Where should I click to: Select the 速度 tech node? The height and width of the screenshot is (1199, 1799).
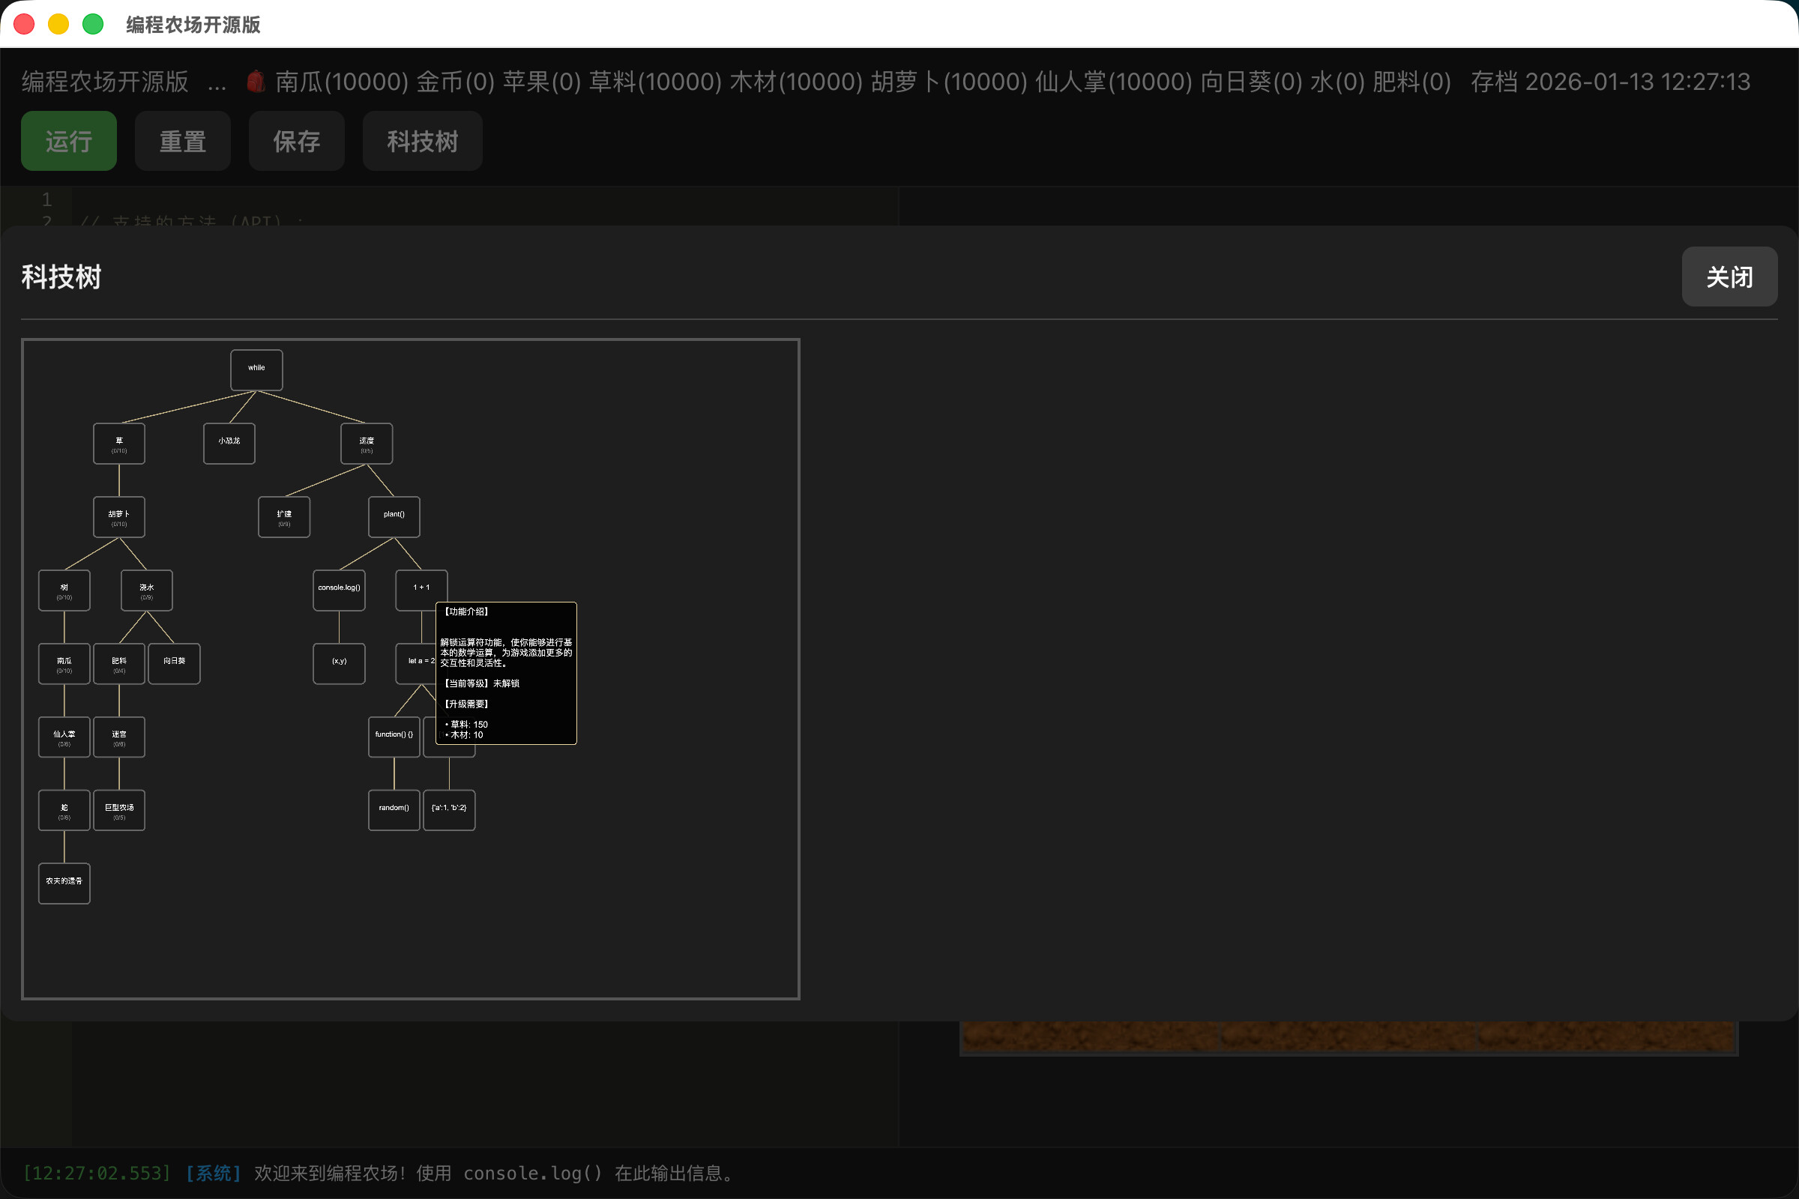366,444
